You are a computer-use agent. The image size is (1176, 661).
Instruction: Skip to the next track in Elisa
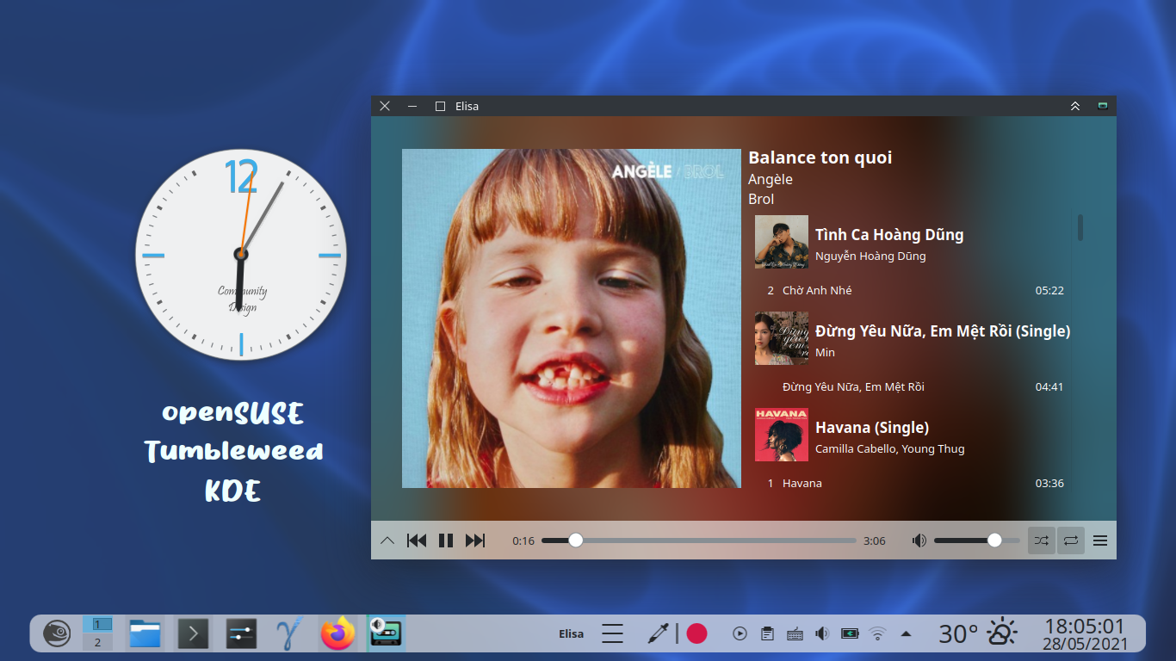pyautogui.click(x=475, y=541)
